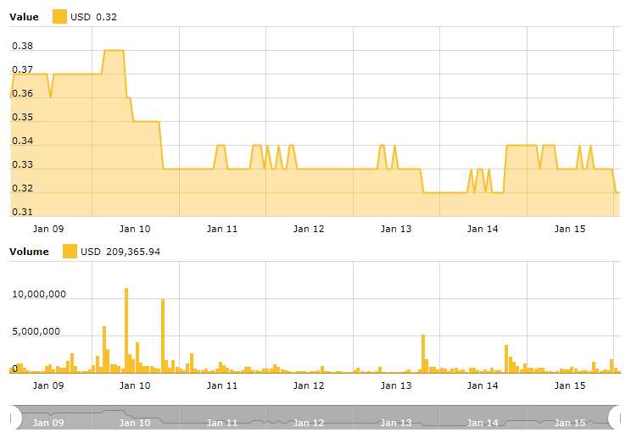Click the Value legend orange color swatch
This screenshot has width=631, height=438.
pyautogui.click(x=59, y=17)
